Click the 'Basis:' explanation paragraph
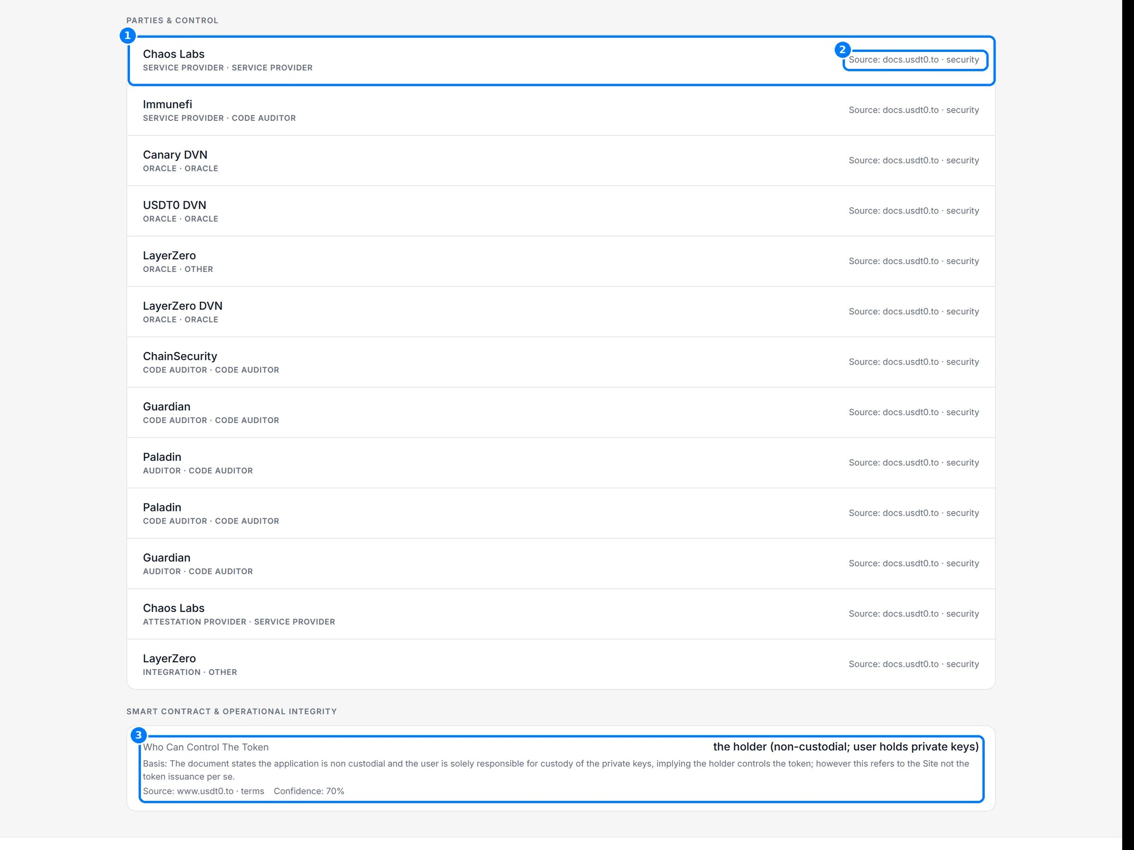1134x850 pixels. click(x=556, y=770)
